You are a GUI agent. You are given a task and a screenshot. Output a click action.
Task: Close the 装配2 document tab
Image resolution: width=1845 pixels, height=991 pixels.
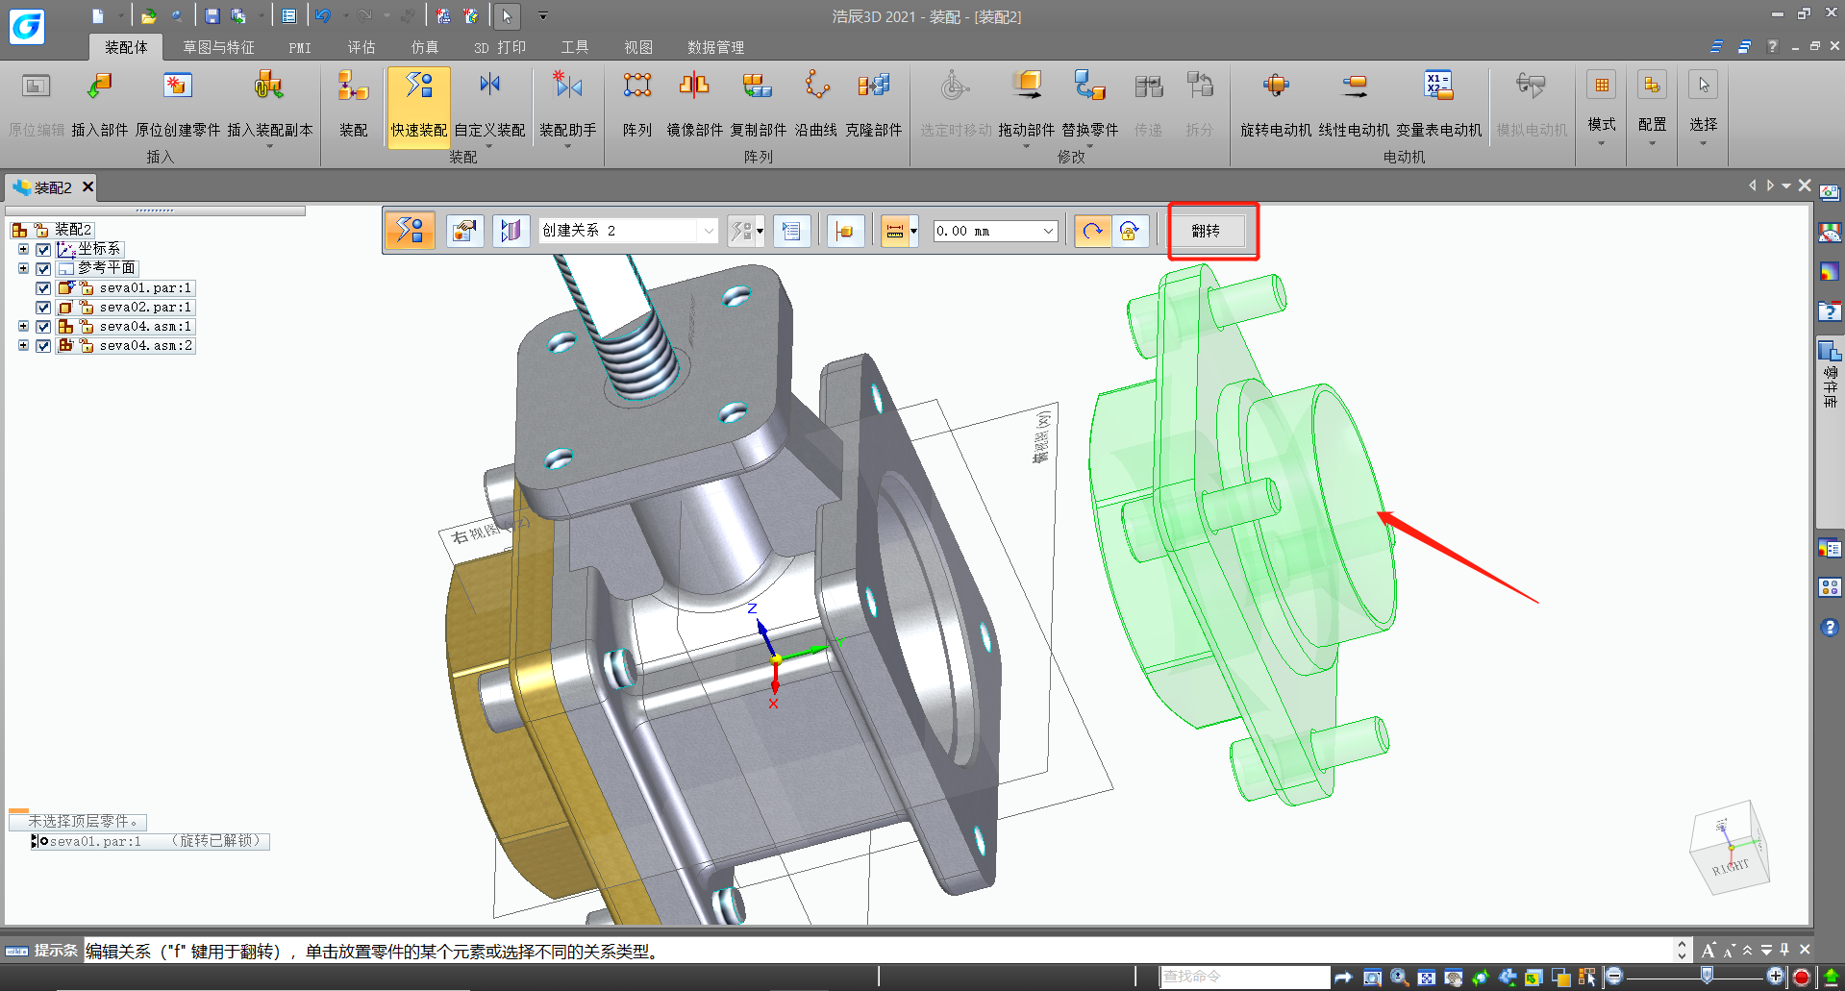tap(87, 186)
